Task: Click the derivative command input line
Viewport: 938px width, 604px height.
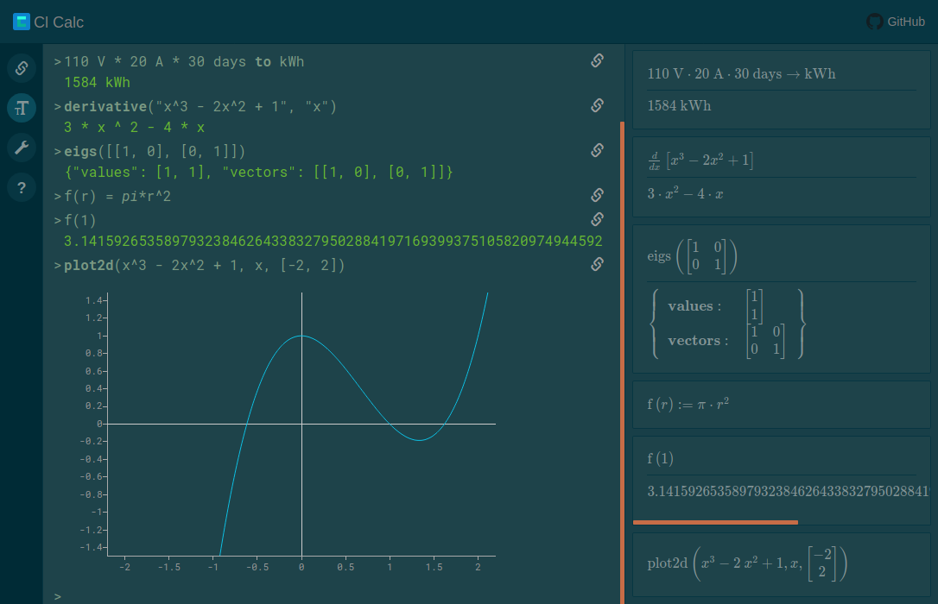Action: [200, 107]
